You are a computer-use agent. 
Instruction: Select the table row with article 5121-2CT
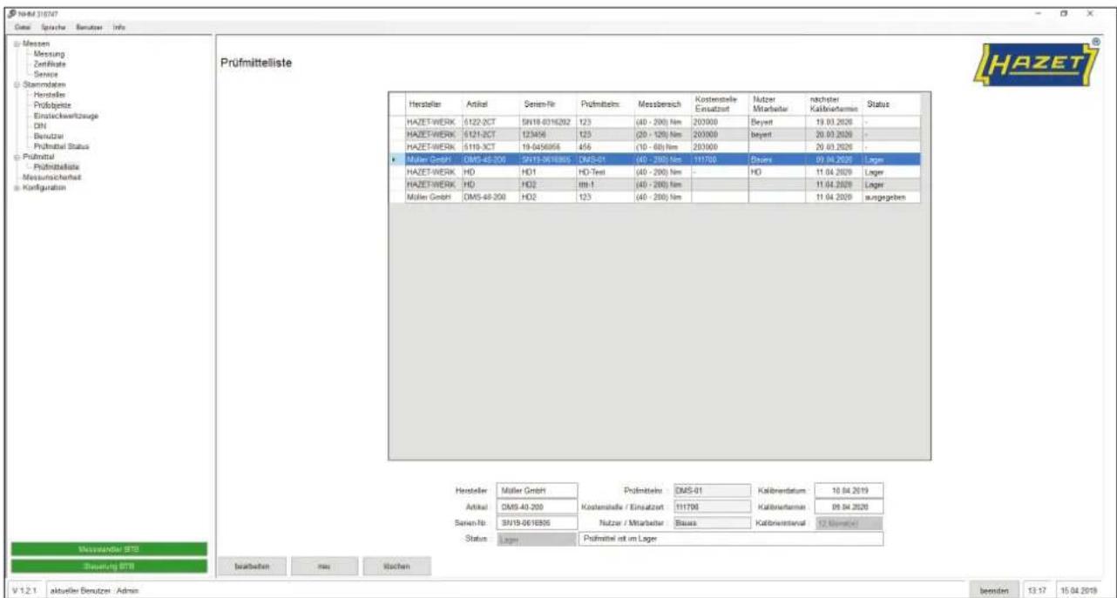click(654, 135)
